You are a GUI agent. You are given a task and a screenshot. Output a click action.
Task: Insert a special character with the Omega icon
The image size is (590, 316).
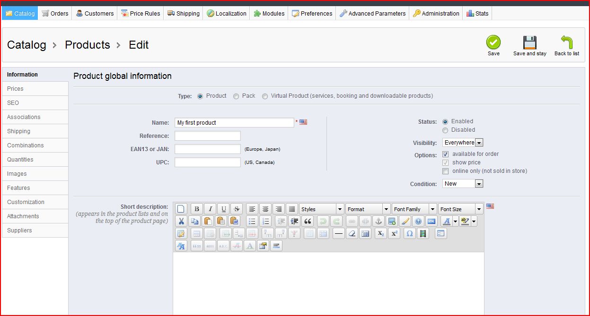(410, 233)
